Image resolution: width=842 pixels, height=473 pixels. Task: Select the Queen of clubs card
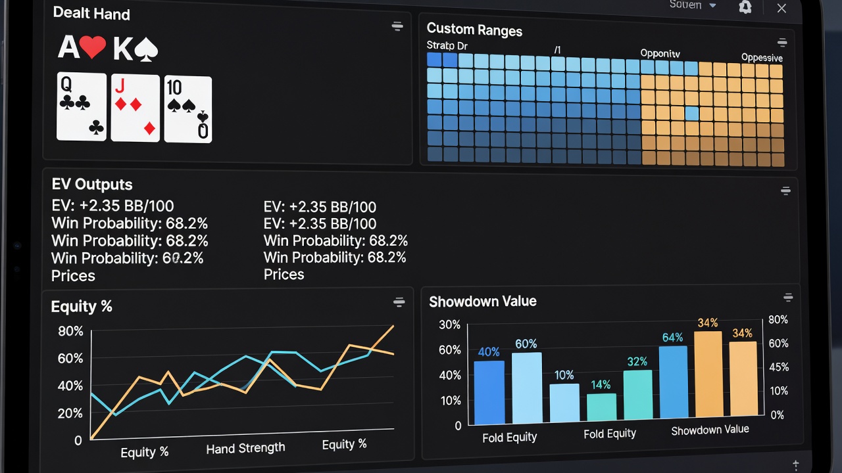point(82,106)
